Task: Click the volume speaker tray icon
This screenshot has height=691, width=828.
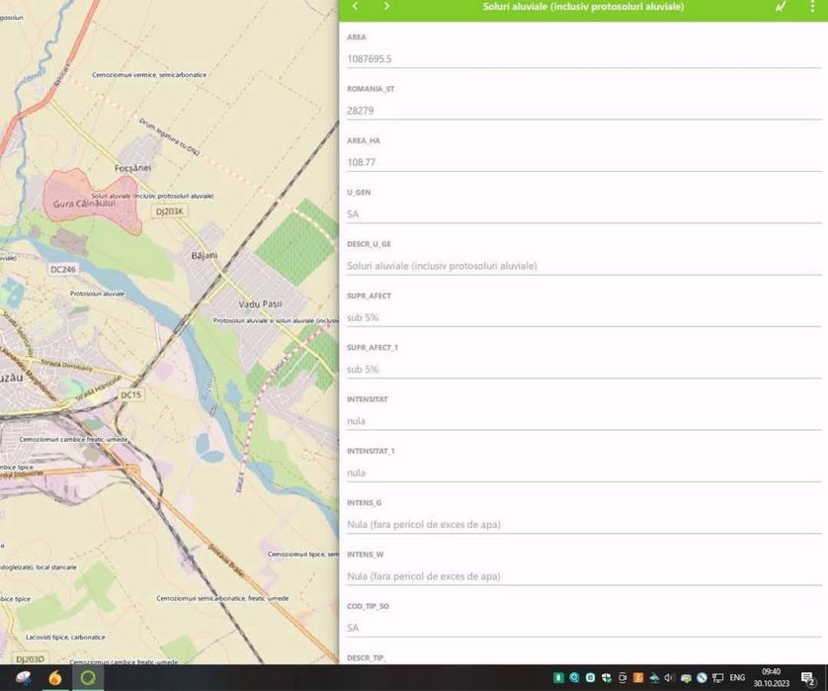Action: point(670,678)
